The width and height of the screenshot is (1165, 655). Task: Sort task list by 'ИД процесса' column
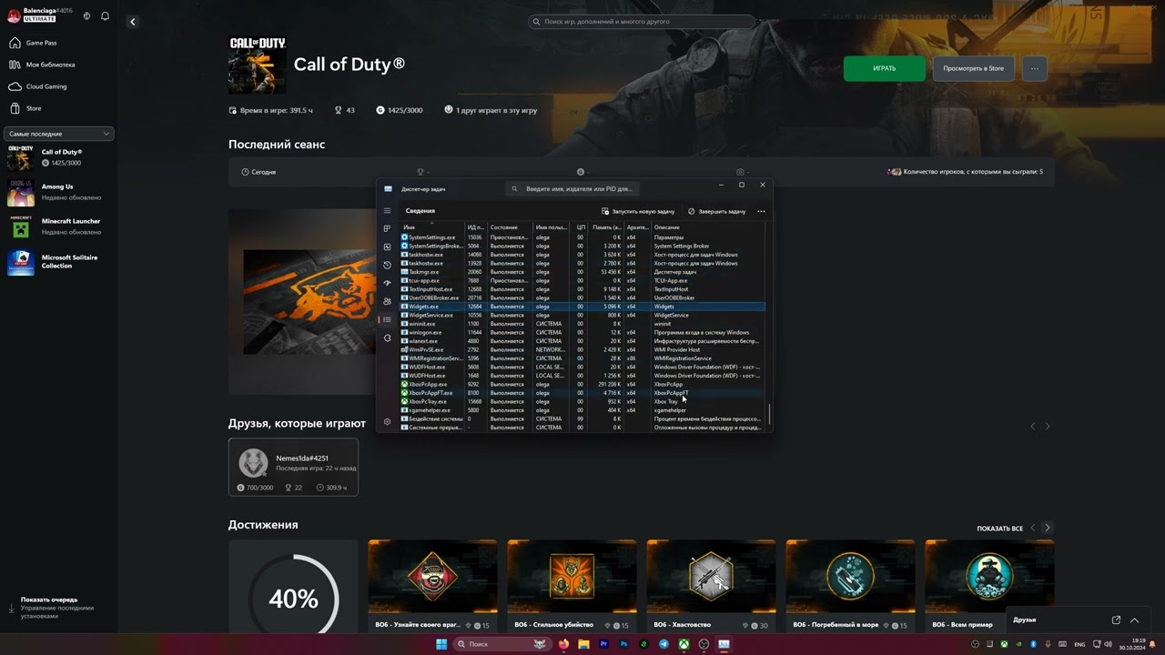tap(476, 227)
